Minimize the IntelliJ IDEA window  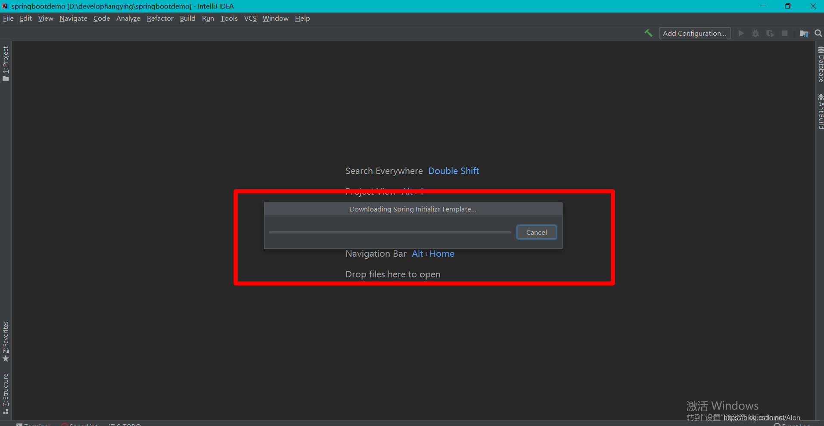pos(763,6)
